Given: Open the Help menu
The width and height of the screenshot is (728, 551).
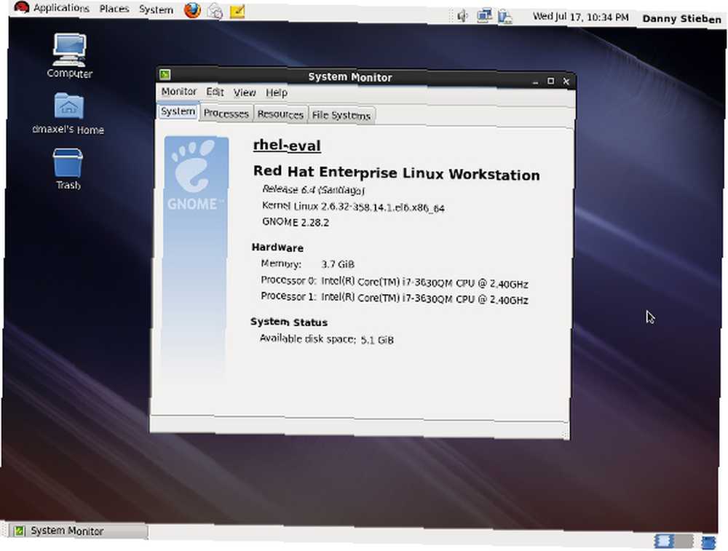Looking at the screenshot, I should tap(276, 93).
